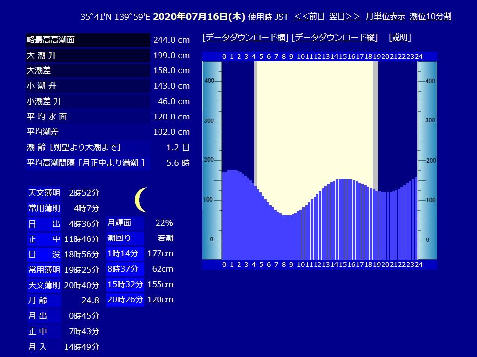Image resolution: width=477 pixels, height=357 pixels.
Task: Click the 大 潮 升 row label
Action: tap(88, 55)
